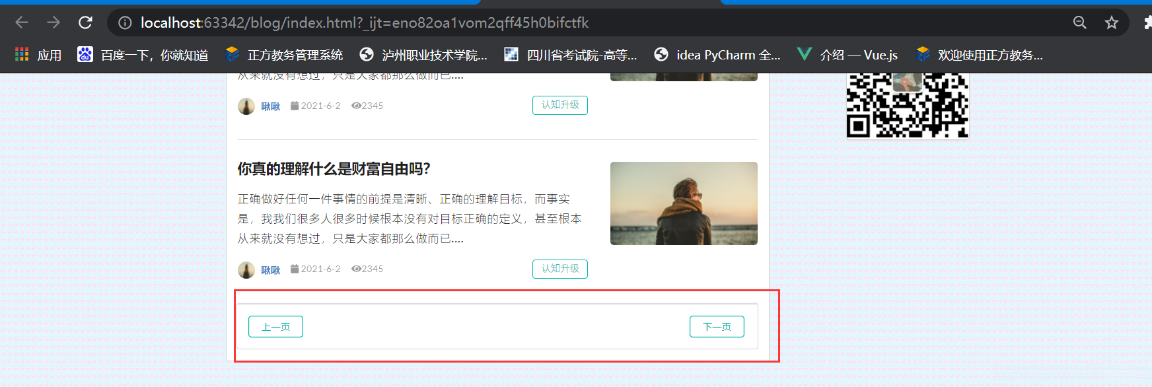
Task: Open author name link under 财富自由 article
Action: point(271,270)
